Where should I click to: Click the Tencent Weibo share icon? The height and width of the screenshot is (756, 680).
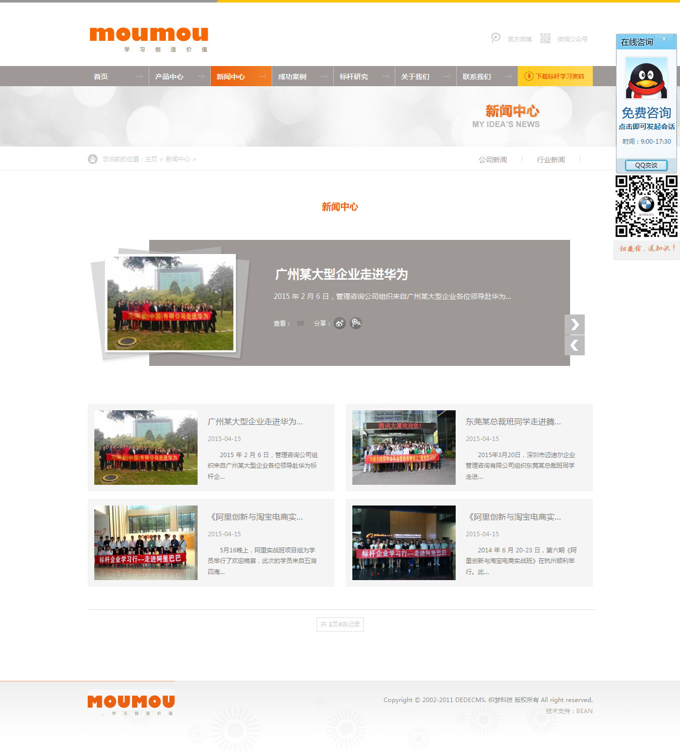click(356, 324)
